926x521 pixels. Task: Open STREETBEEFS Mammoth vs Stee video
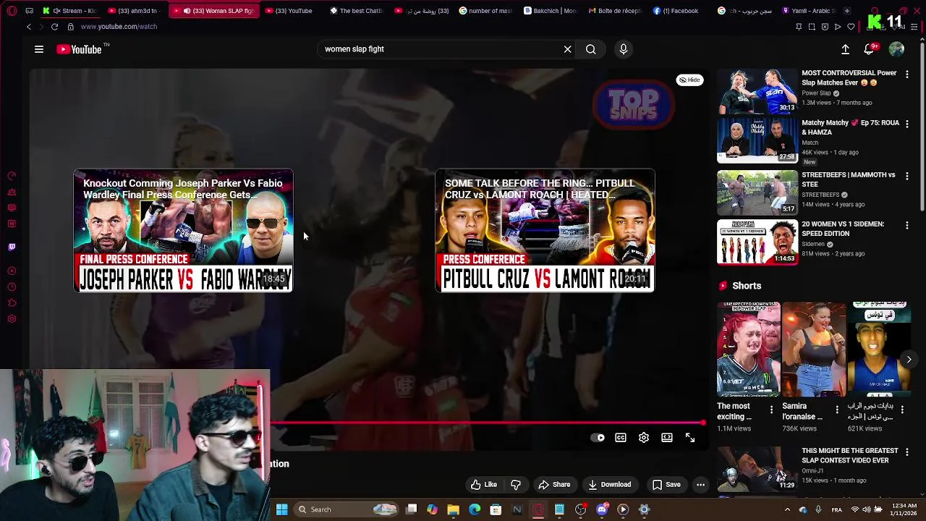click(x=757, y=192)
